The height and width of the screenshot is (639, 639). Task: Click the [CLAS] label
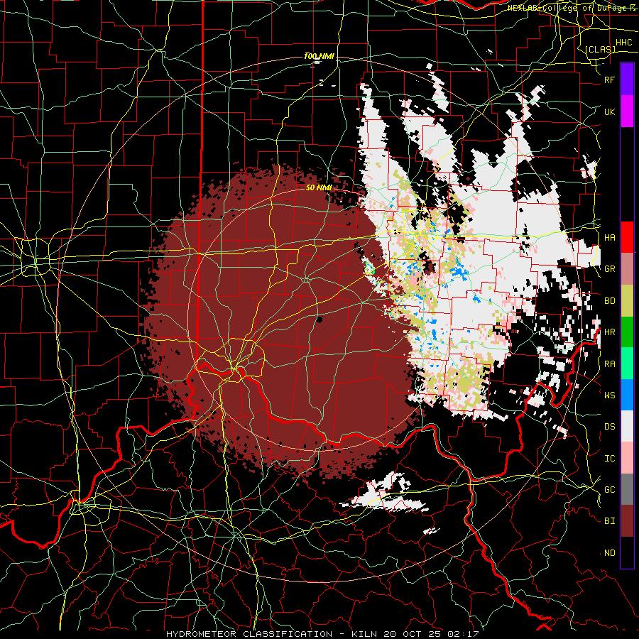tap(600, 50)
